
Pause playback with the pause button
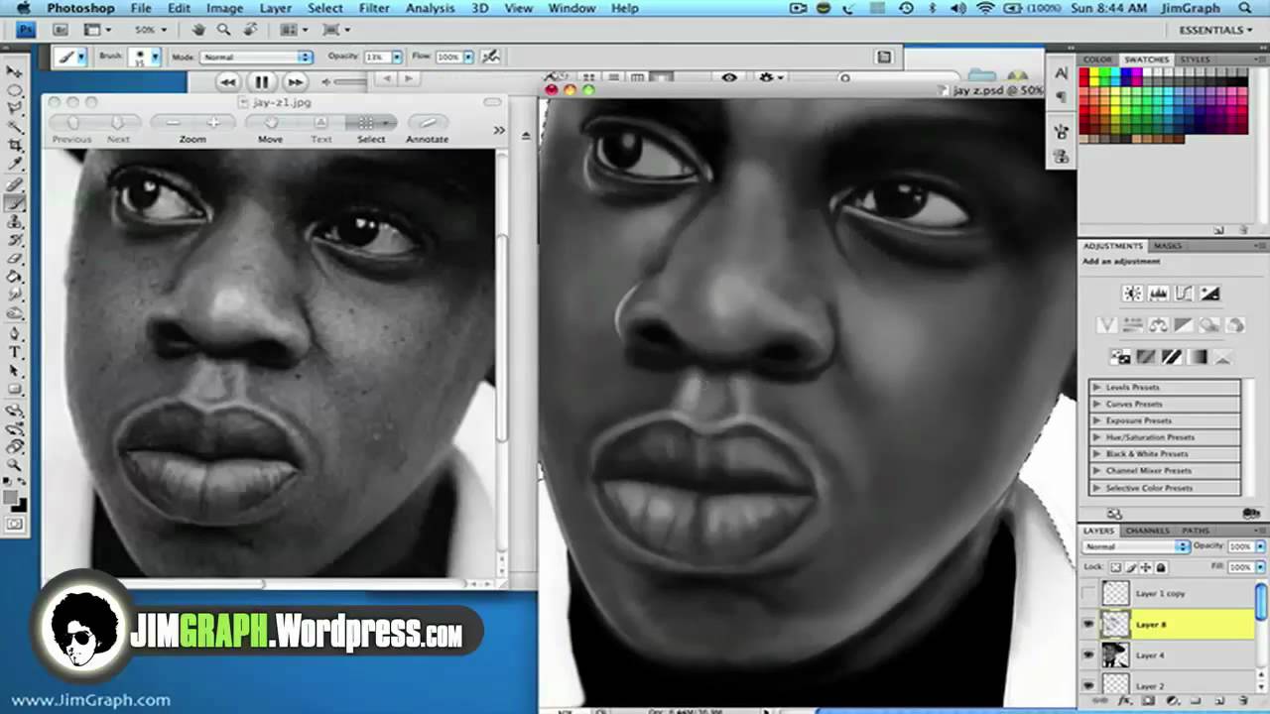tap(261, 82)
